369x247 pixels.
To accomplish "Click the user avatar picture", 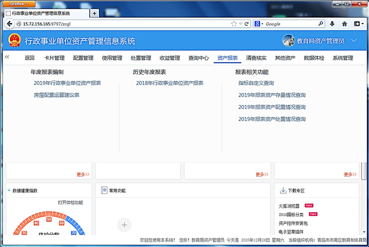I will 288,41.
